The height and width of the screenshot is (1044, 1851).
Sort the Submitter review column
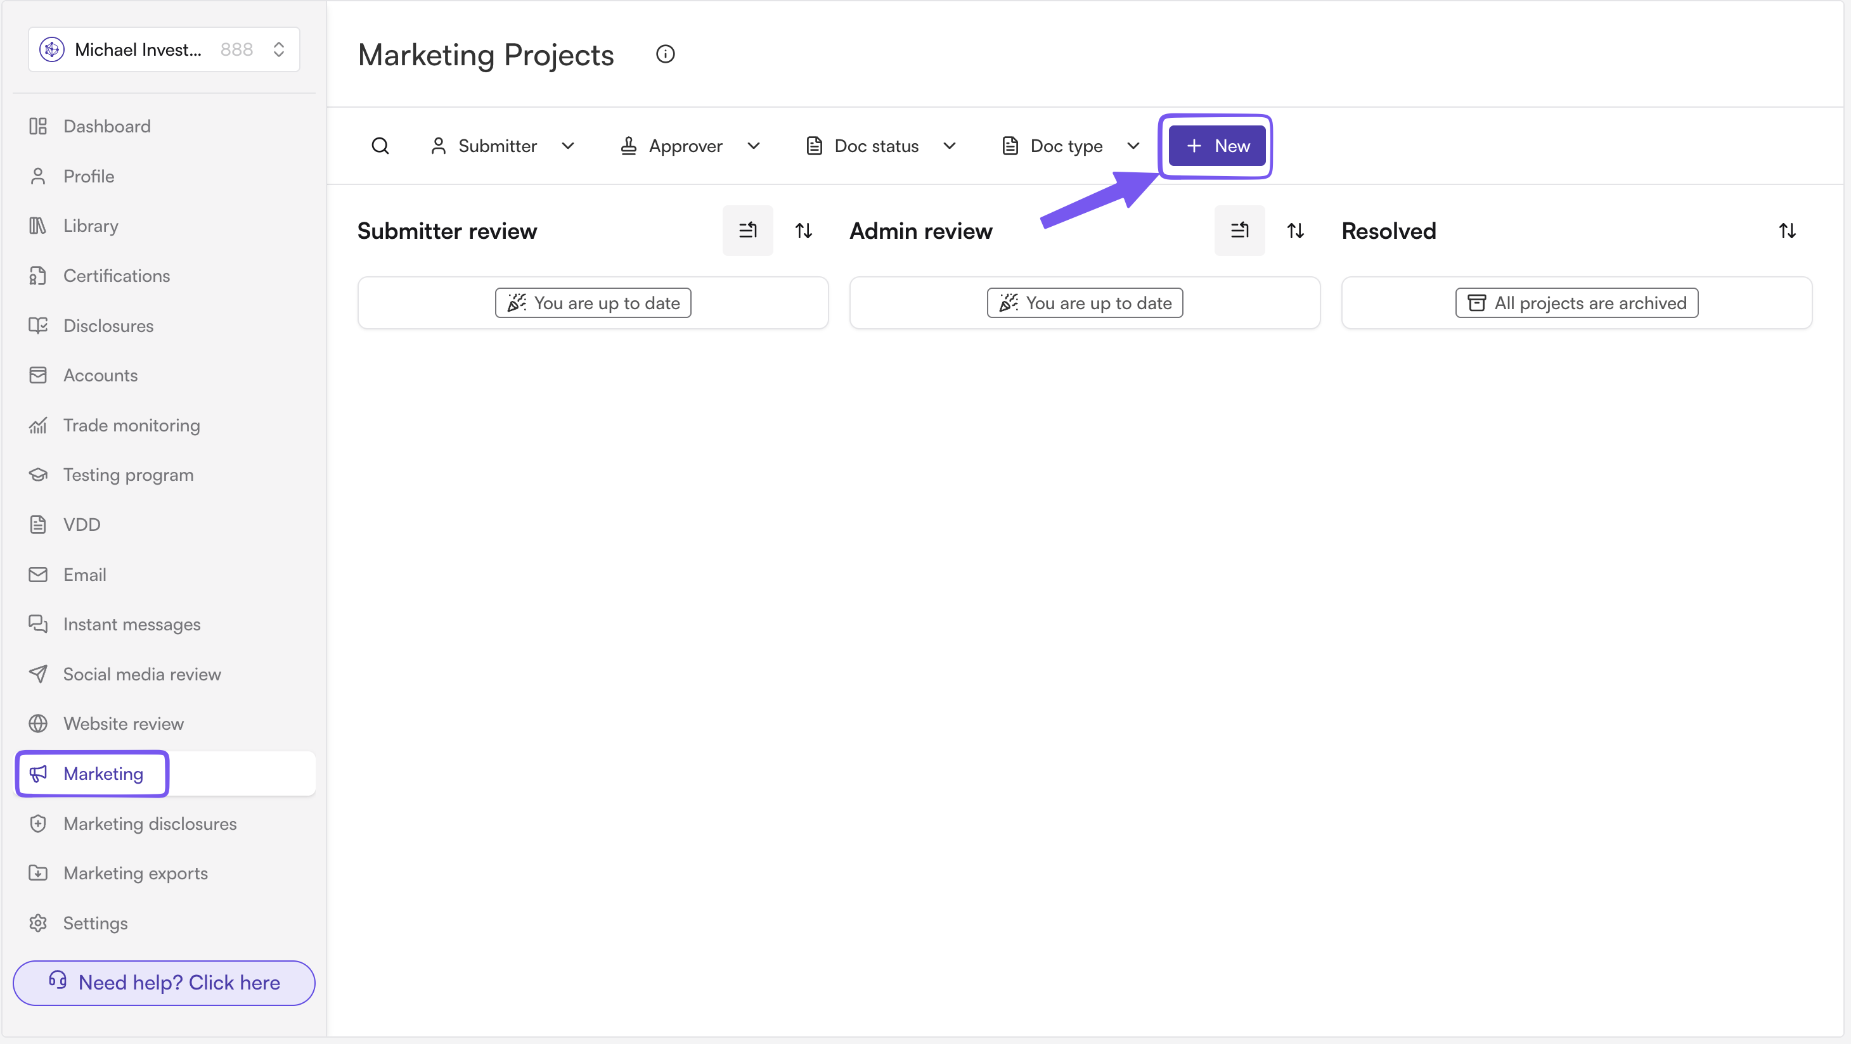click(x=803, y=231)
